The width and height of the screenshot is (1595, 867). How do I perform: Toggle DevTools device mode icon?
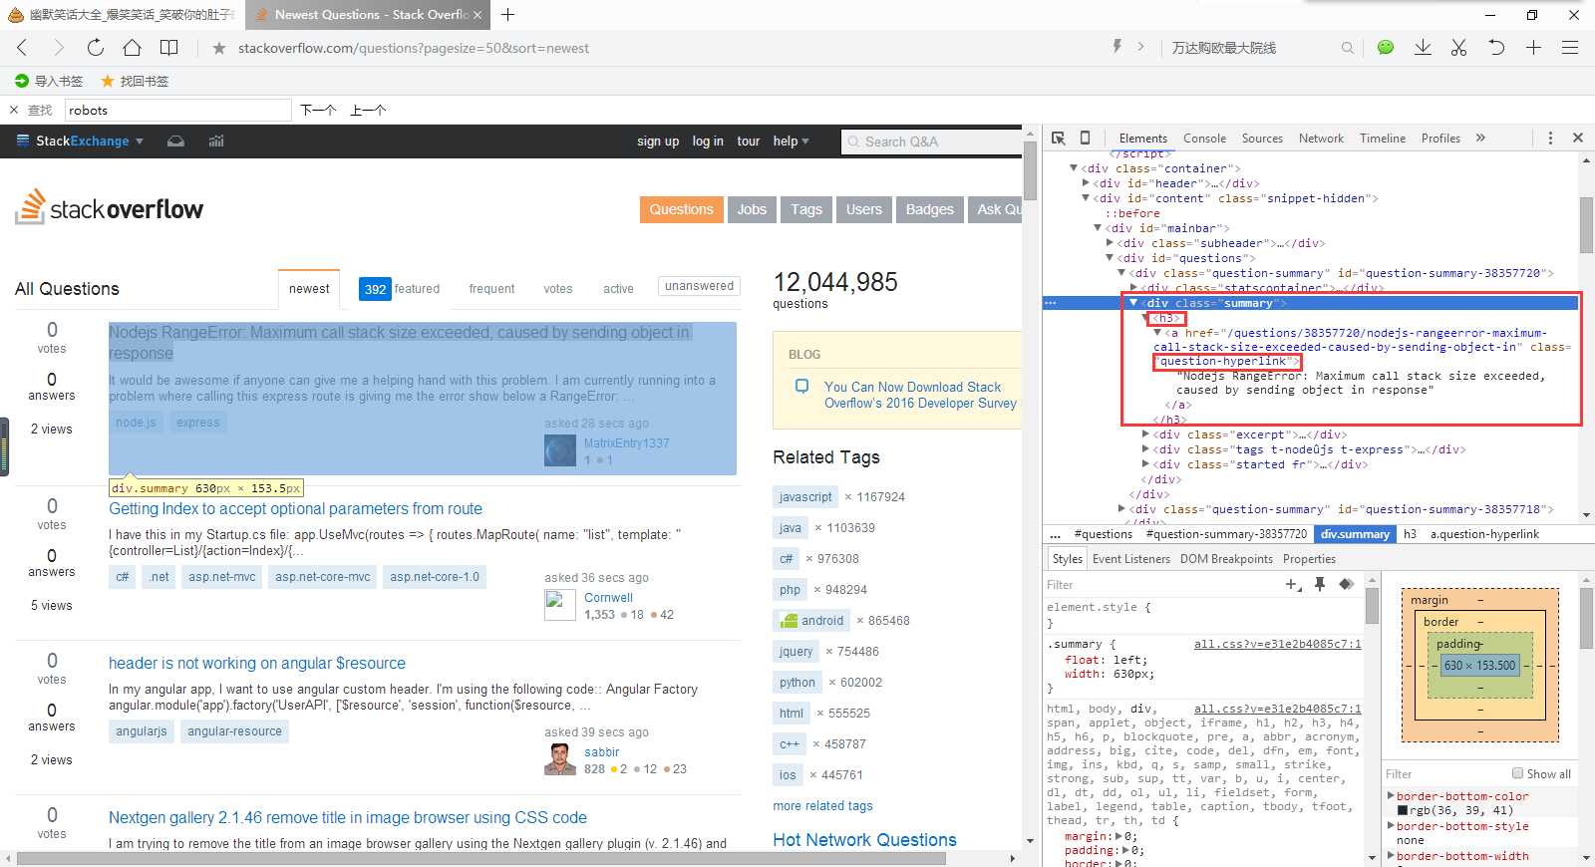(x=1086, y=138)
